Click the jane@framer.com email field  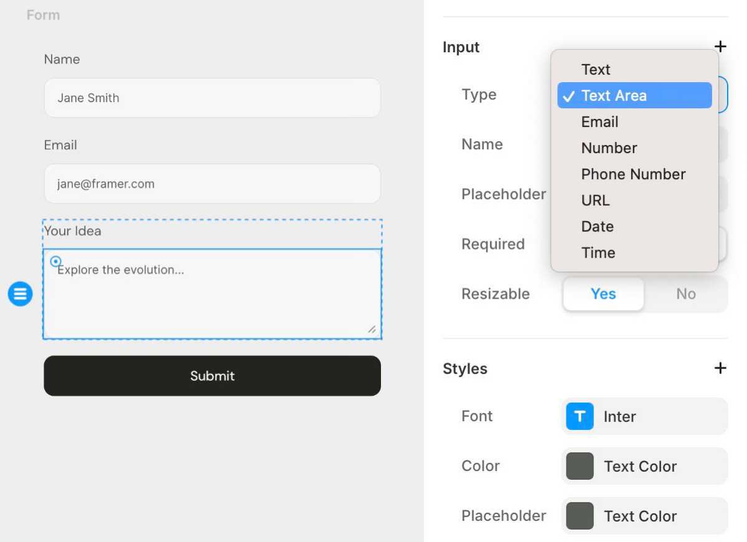[x=212, y=184]
